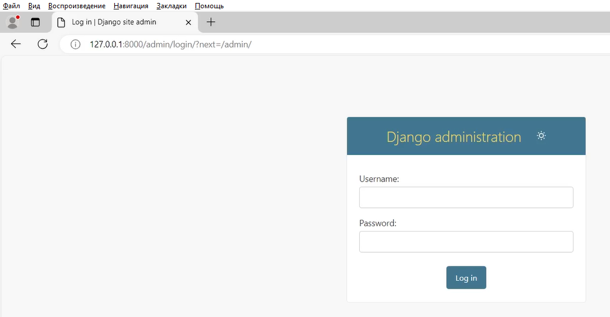610x317 pixels.
Task: Click the address bar URL
Action: coord(171,44)
